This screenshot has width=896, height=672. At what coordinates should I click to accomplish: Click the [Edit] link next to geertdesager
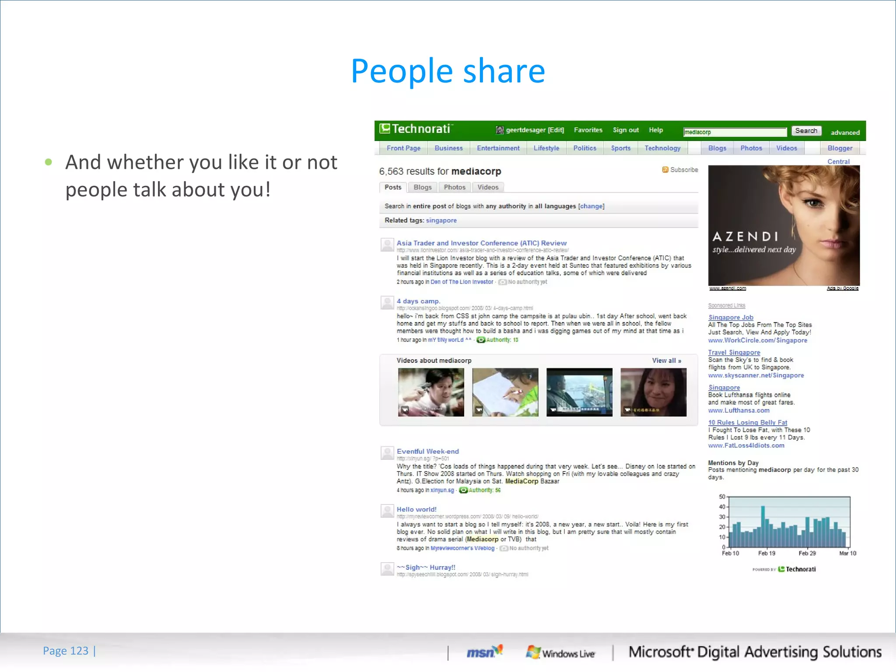point(556,130)
